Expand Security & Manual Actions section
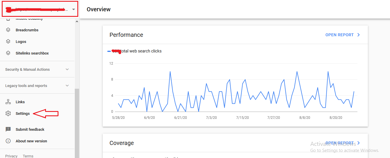This screenshot has height=158, width=390. click(67, 69)
